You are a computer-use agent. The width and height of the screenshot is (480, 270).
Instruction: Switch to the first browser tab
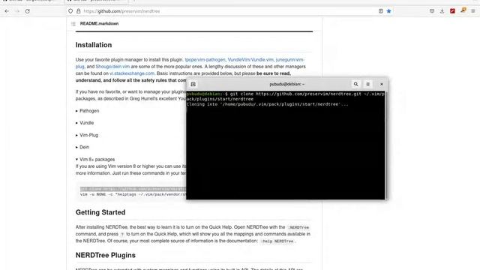pos(31,1)
